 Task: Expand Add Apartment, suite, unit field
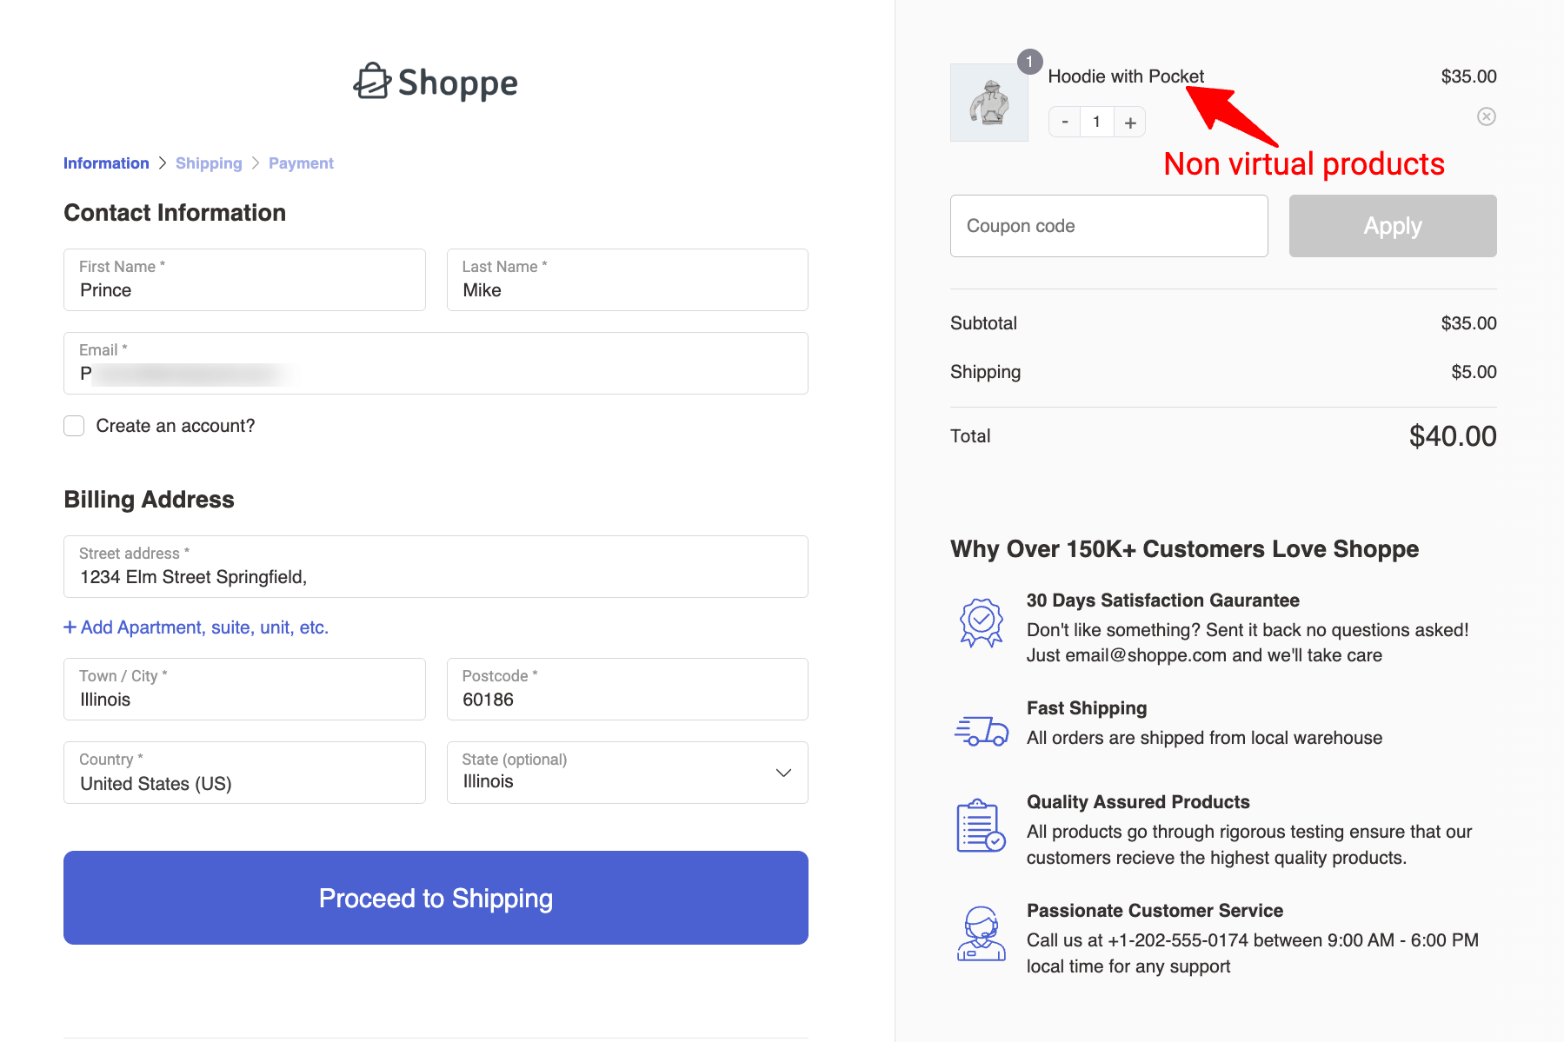tap(196, 627)
